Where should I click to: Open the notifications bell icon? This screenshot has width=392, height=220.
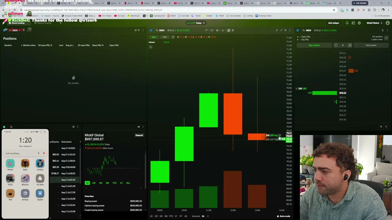347,23
